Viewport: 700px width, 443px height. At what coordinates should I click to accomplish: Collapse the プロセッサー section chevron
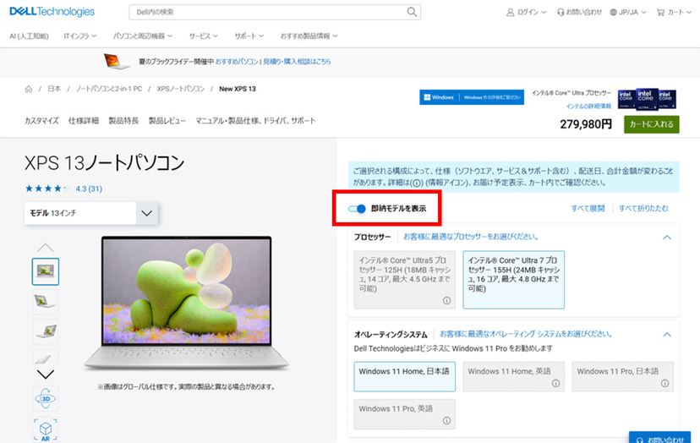point(667,237)
